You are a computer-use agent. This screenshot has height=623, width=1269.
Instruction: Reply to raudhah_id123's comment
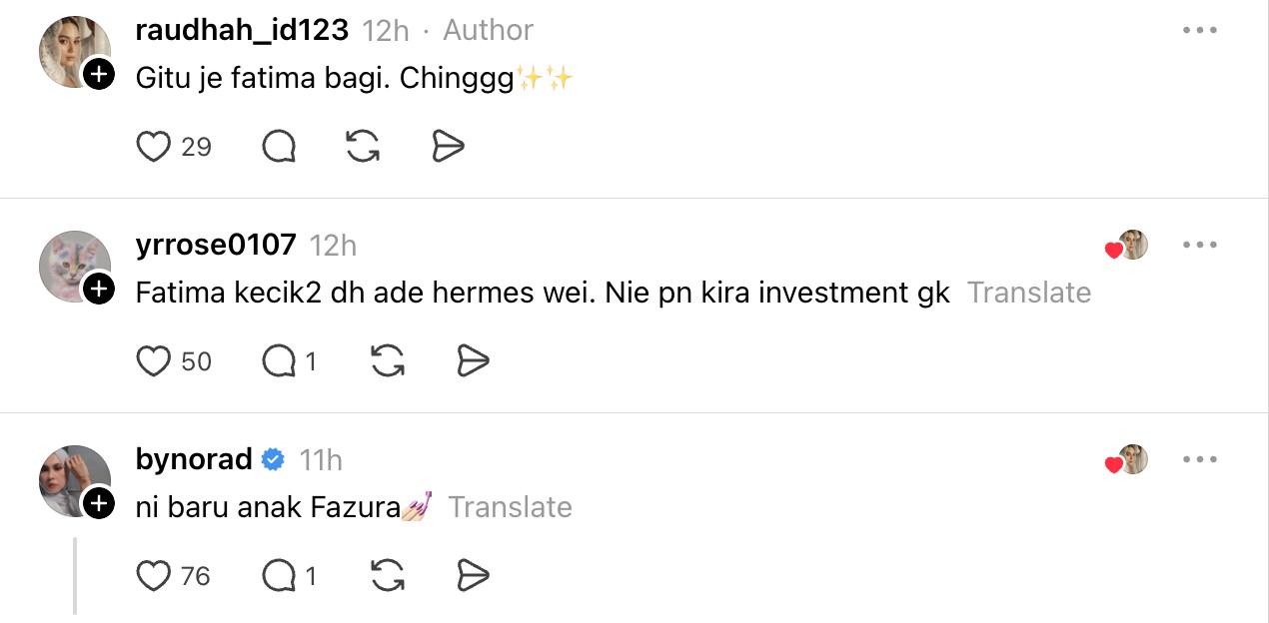coord(279,148)
